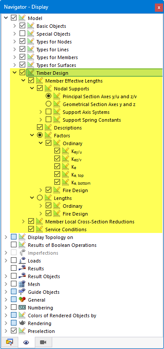Click the Imperfections icon
Screen dimensions: 164x349
22,253
